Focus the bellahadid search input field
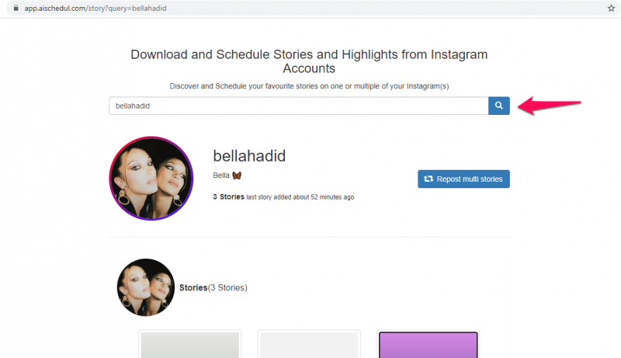 click(x=299, y=106)
